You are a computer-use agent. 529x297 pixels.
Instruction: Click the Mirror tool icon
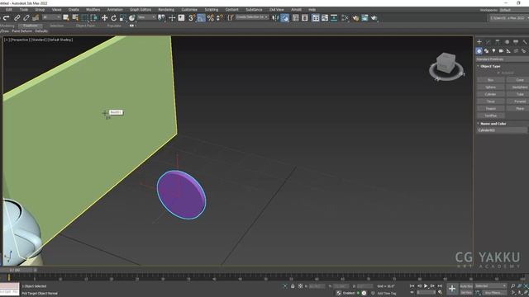tap(275, 18)
